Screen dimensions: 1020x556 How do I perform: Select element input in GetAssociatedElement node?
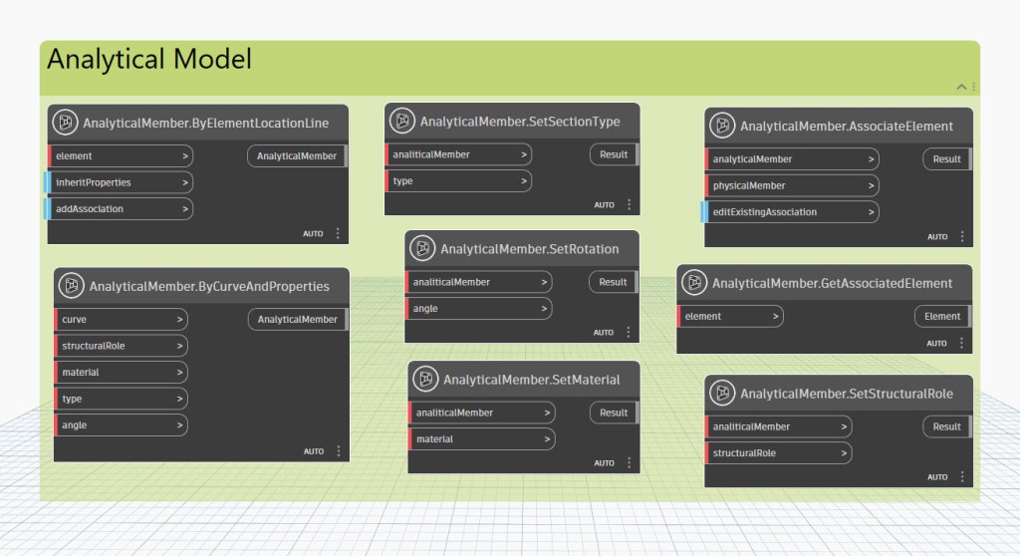tap(730, 317)
